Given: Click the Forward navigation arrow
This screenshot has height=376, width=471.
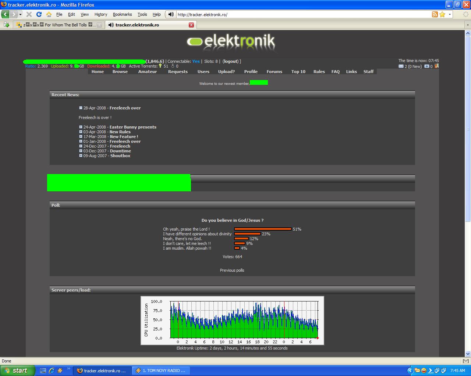Looking at the screenshot, I should tap(14, 14).
